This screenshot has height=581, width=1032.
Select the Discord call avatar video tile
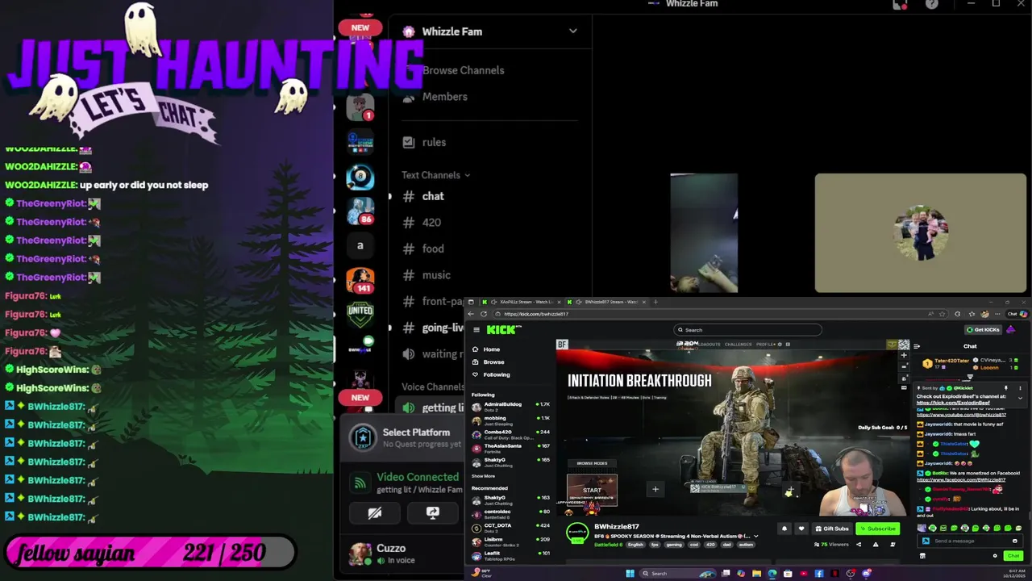(x=921, y=232)
